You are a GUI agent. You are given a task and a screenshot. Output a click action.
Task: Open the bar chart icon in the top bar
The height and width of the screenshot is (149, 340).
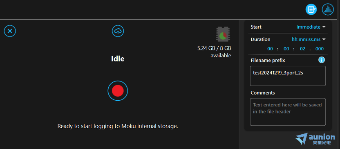coord(328,9)
